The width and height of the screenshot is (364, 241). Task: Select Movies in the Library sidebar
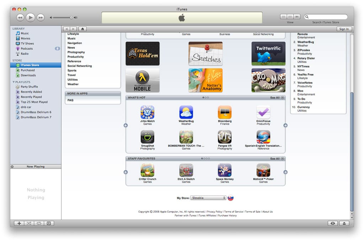36,38
